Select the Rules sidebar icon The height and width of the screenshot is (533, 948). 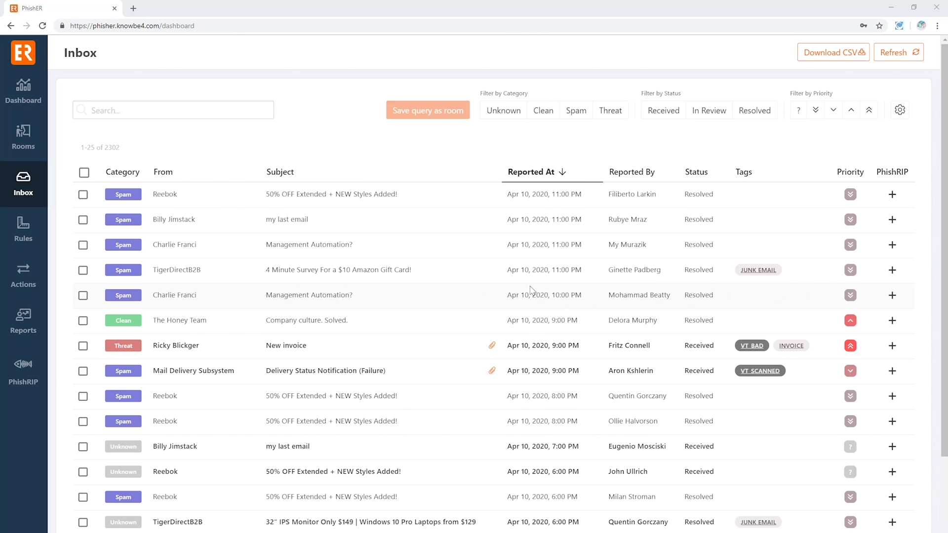[x=23, y=229]
